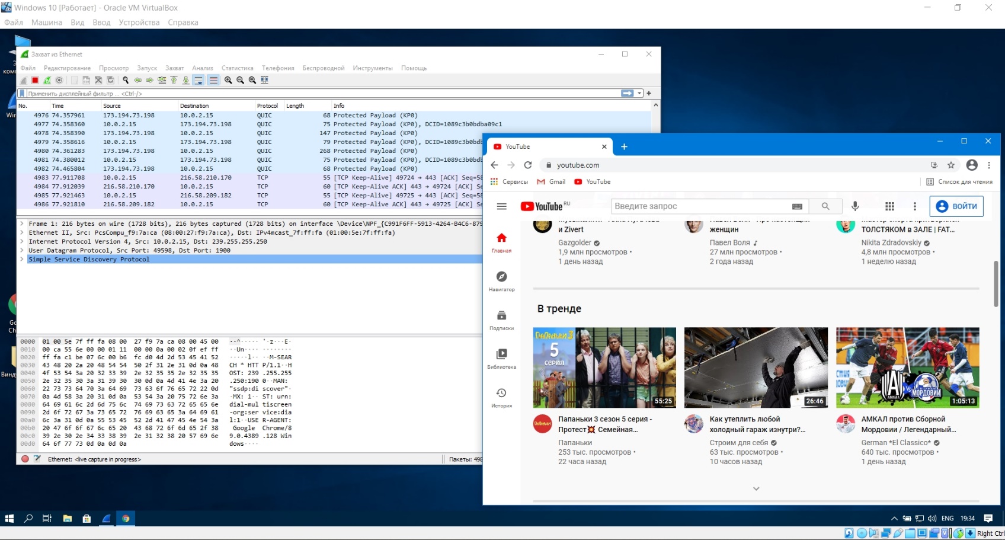Start voice search with microphone icon
Screen dimensions: 1005x540
855,206
